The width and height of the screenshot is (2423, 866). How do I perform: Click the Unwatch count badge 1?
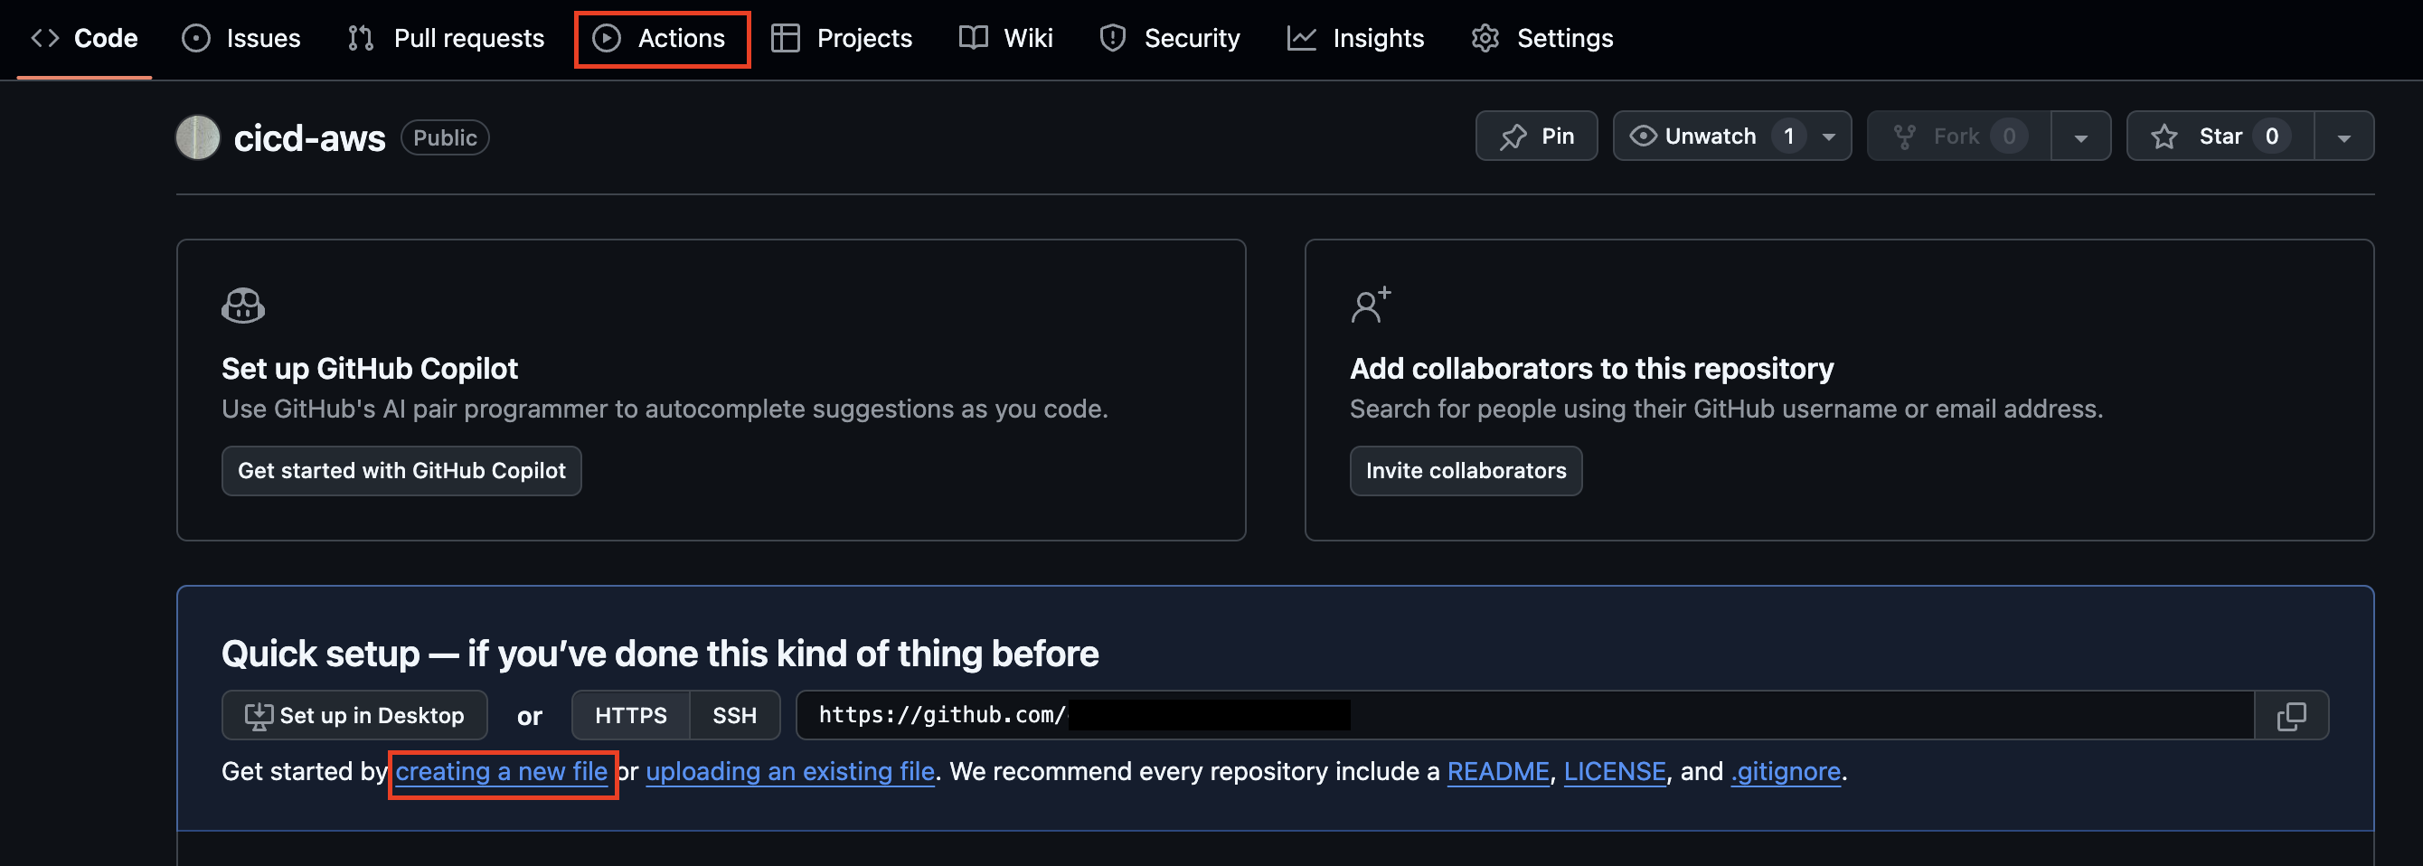1788,136
